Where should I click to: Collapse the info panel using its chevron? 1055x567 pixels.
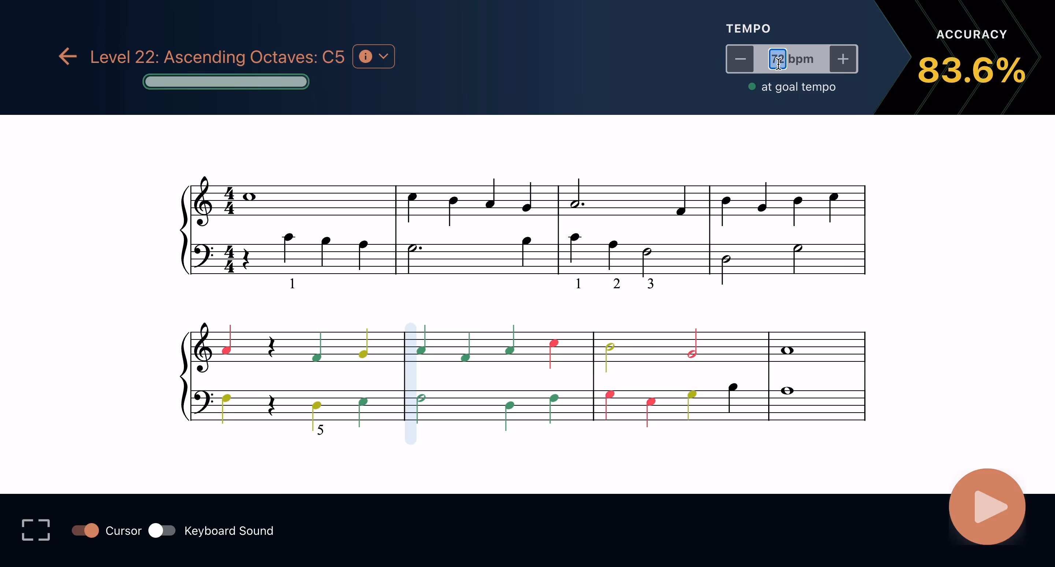click(x=383, y=56)
